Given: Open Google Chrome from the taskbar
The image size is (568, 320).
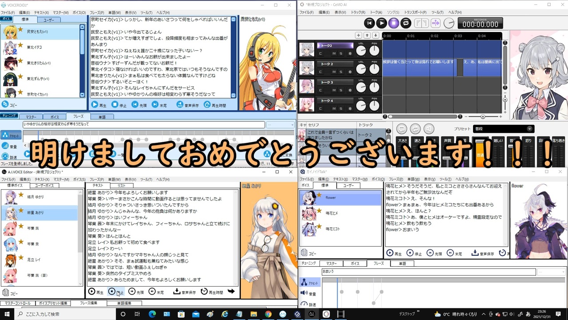Looking at the screenshot, I should (268, 314).
